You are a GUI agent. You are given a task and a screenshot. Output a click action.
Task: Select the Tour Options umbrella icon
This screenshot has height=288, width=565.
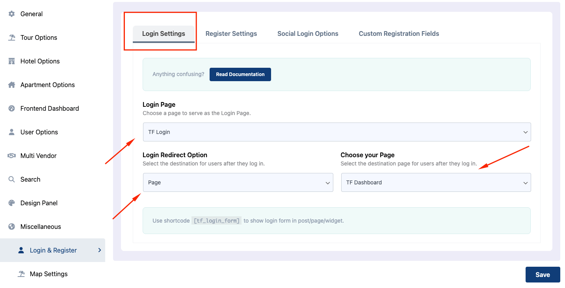[11, 37]
